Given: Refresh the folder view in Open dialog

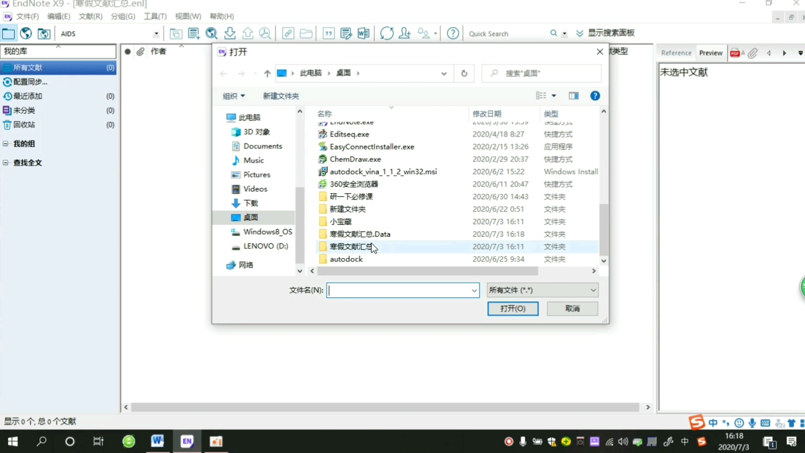Looking at the screenshot, I should pyautogui.click(x=464, y=73).
